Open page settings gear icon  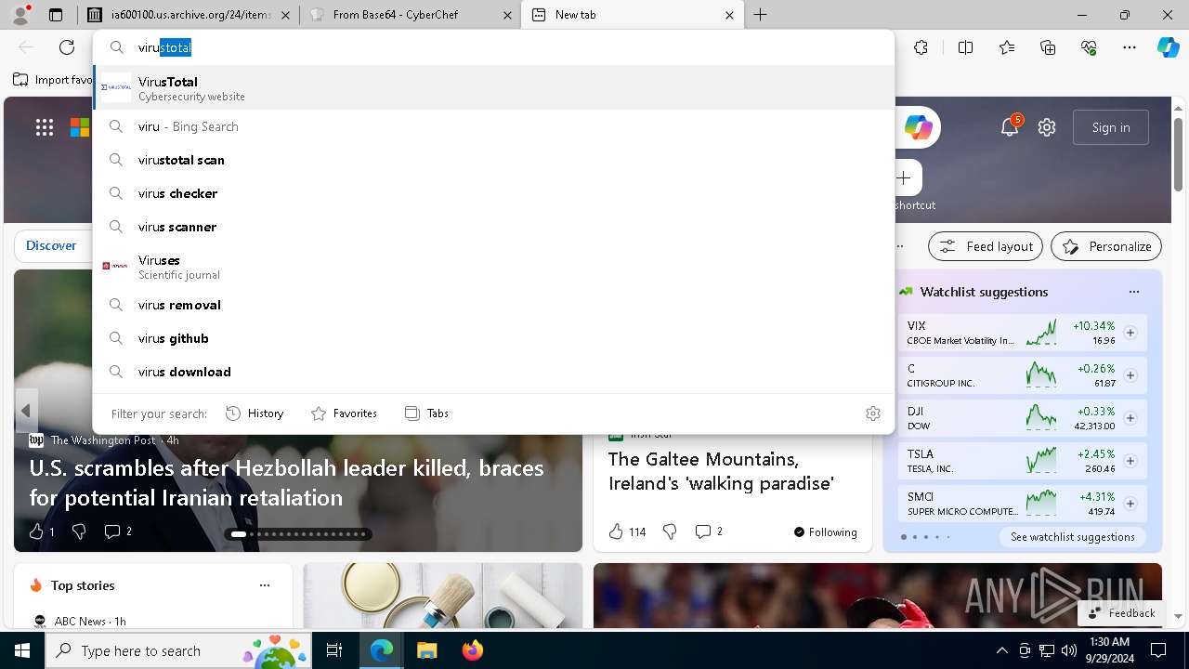click(x=1047, y=127)
